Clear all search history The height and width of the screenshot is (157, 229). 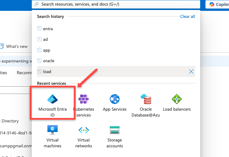pyautogui.click(x=187, y=16)
